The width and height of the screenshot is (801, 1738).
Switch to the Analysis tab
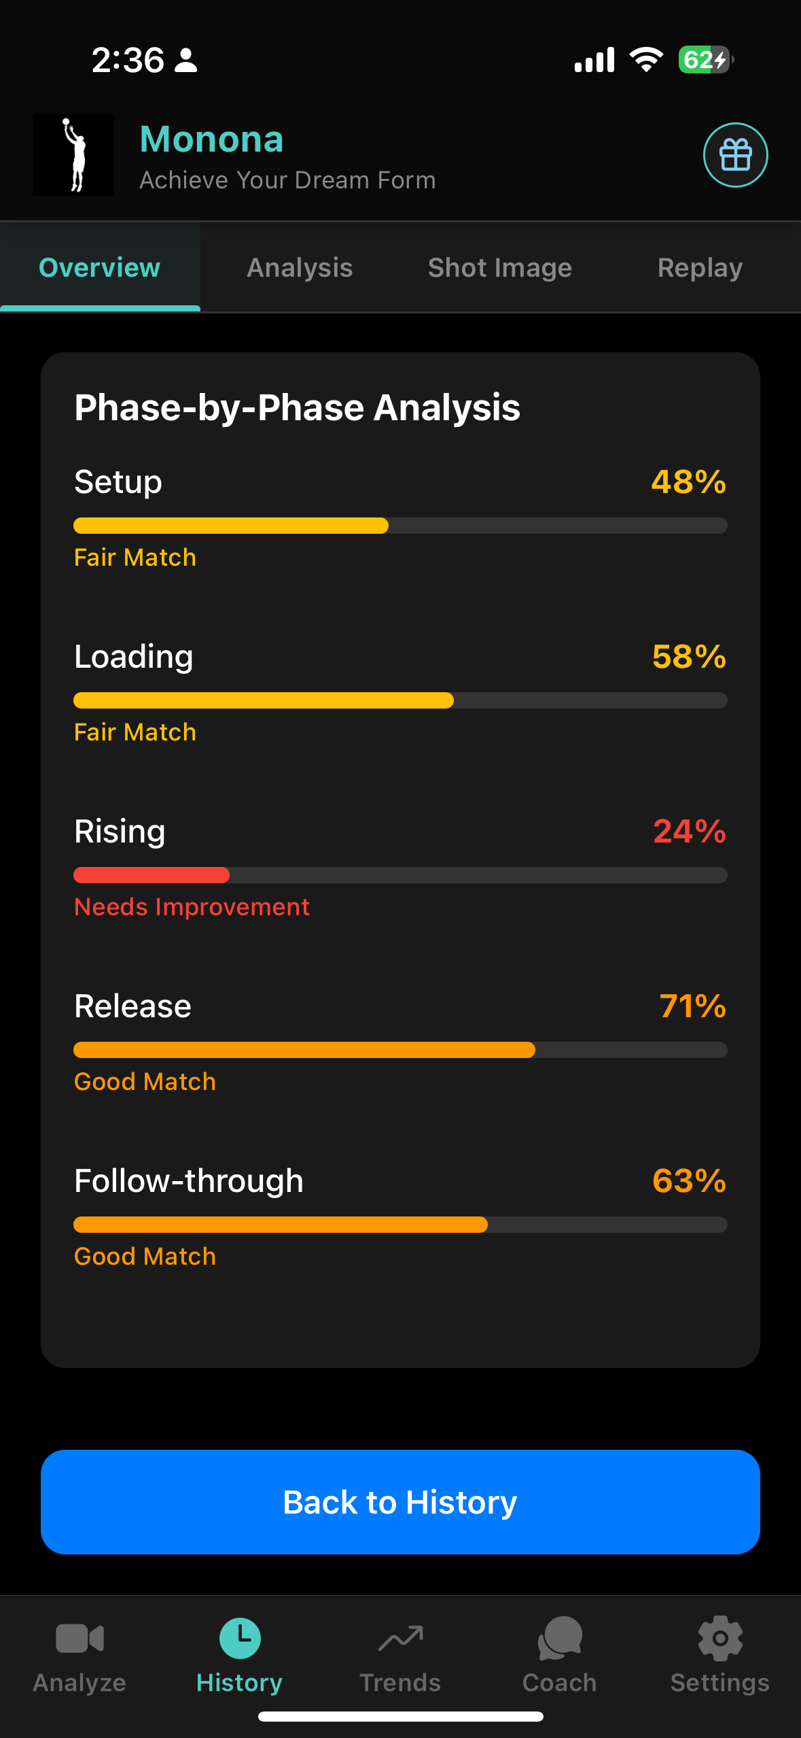click(x=299, y=267)
